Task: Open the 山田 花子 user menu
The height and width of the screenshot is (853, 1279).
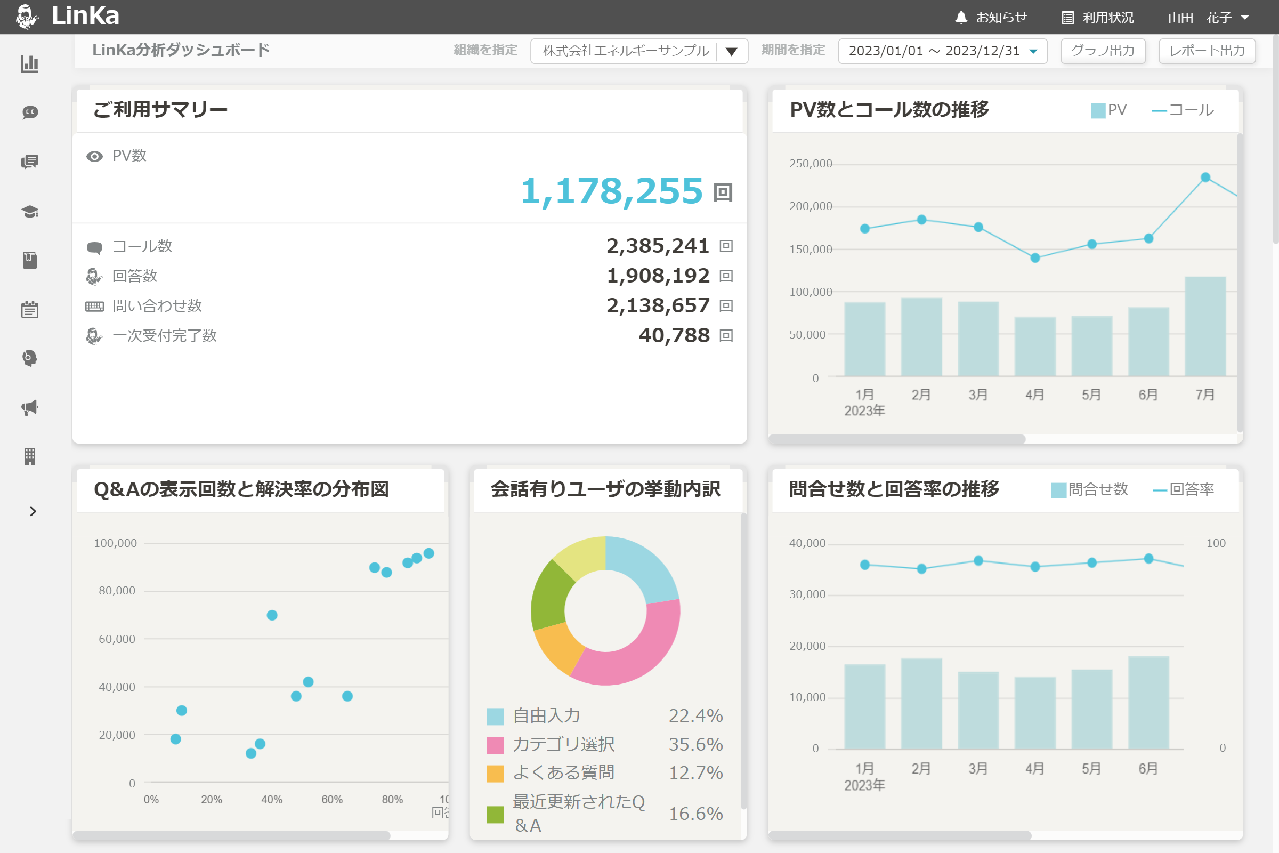Action: tap(1208, 18)
